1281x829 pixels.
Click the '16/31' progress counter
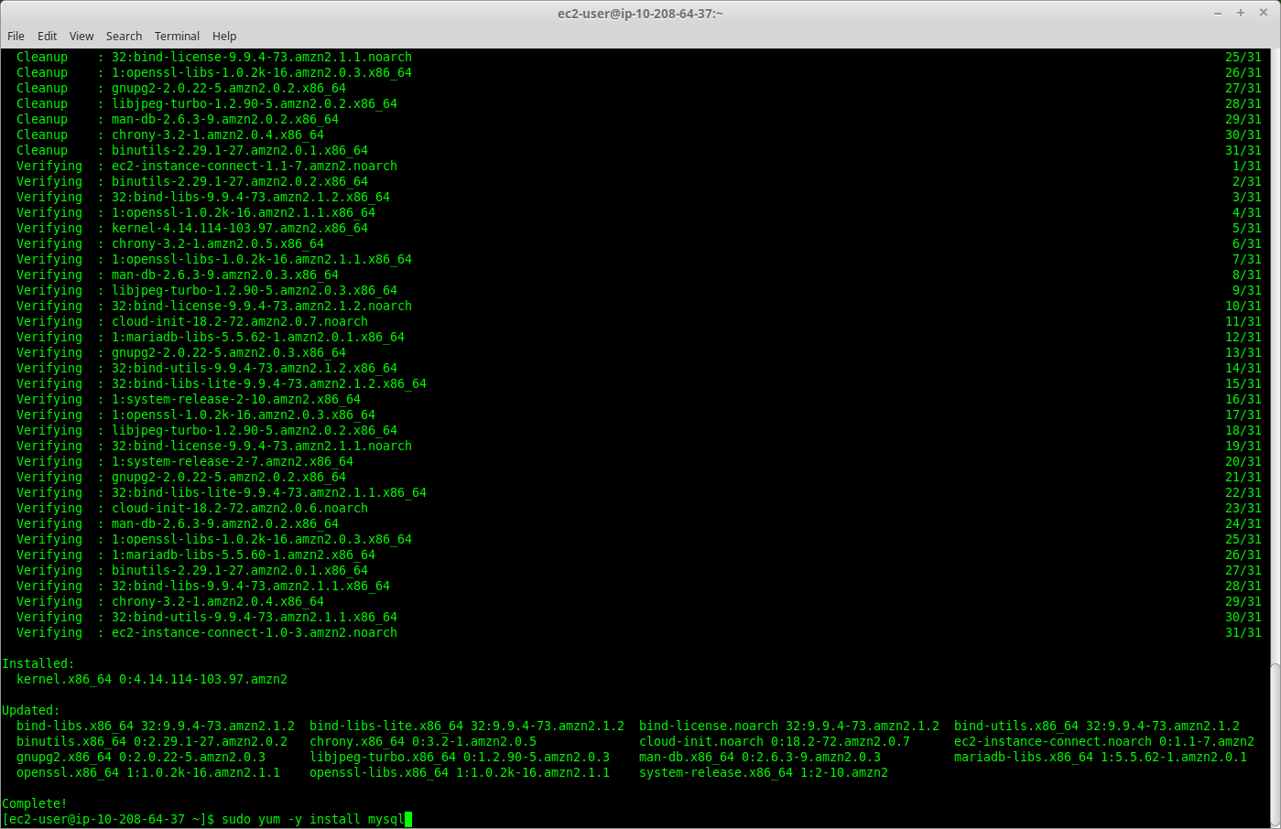pyautogui.click(x=1243, y=399)
